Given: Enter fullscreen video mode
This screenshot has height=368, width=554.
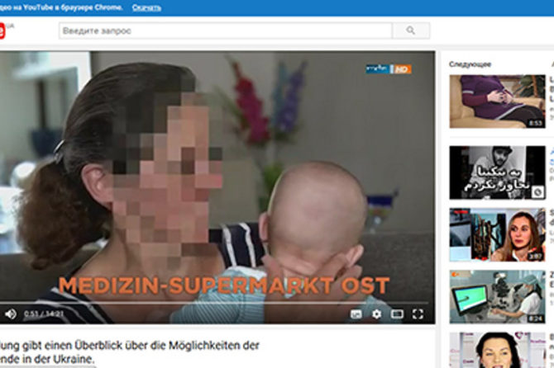Looking at the screenshot, I should 418,314.
